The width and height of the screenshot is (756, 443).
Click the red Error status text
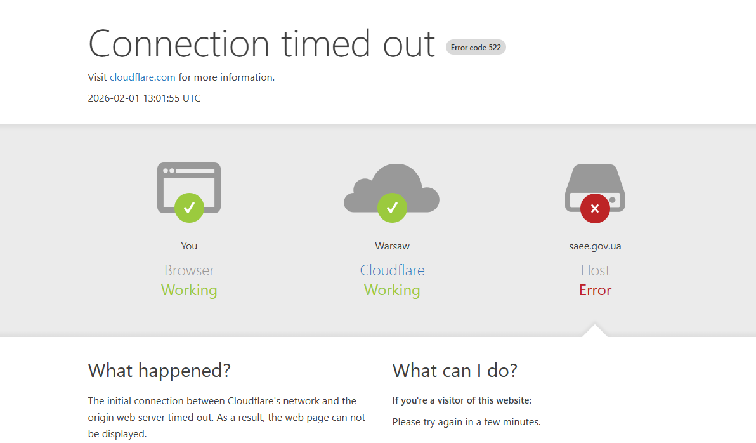(595, 290)
